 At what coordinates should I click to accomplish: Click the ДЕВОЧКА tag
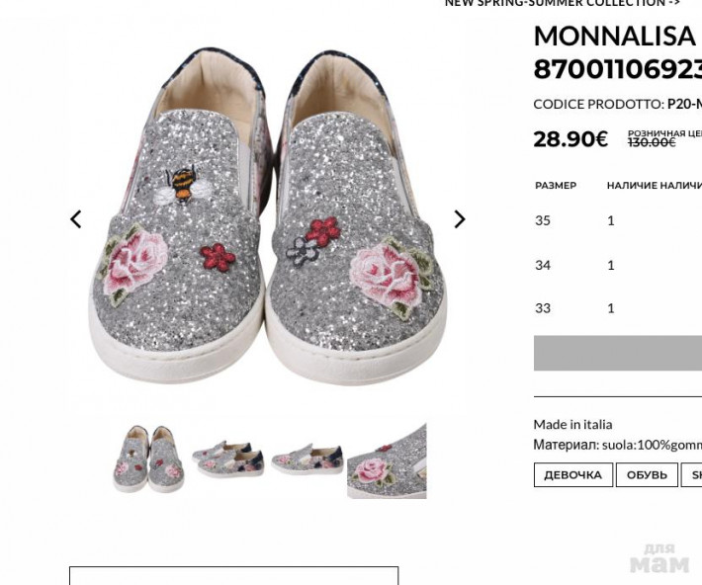[x=572, y=475]
